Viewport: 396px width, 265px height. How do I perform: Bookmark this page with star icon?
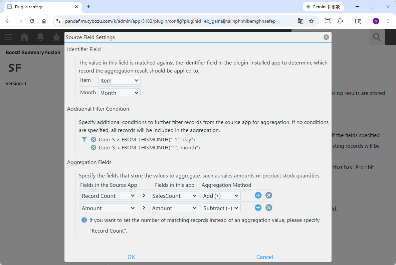click(311, 21)
